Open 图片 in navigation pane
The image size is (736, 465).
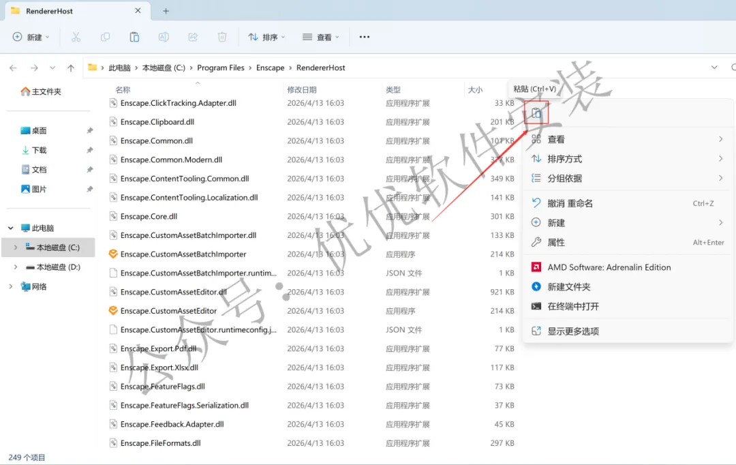pos(33,190)
